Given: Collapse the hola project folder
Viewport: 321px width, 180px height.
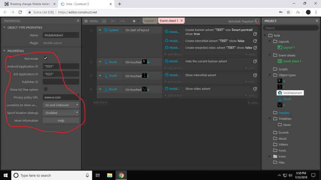Looking at the screenshot, I should [265, 35].
